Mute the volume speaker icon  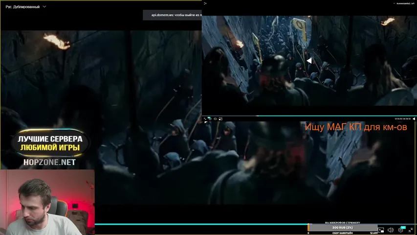pos(391,230)
